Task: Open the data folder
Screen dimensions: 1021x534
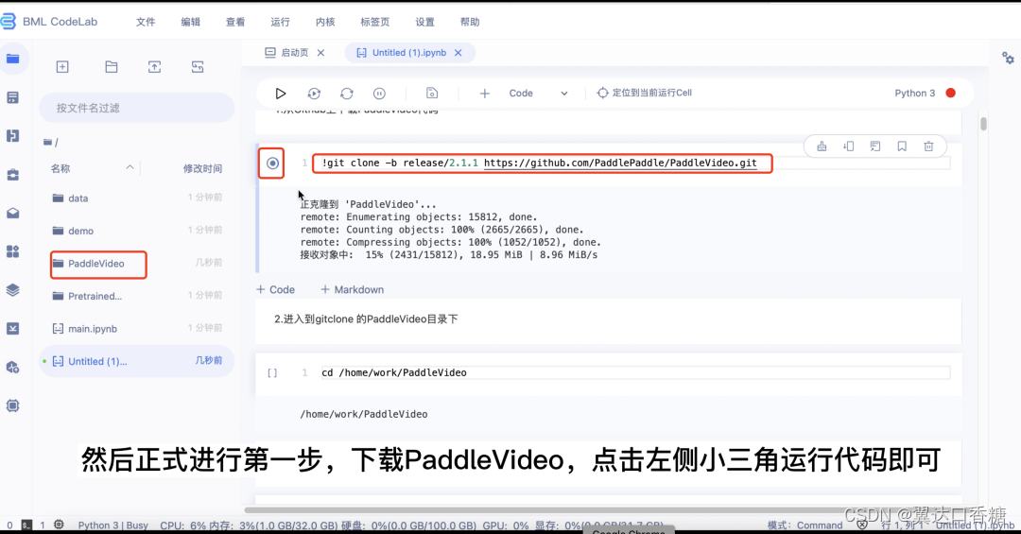Action: 136,198
